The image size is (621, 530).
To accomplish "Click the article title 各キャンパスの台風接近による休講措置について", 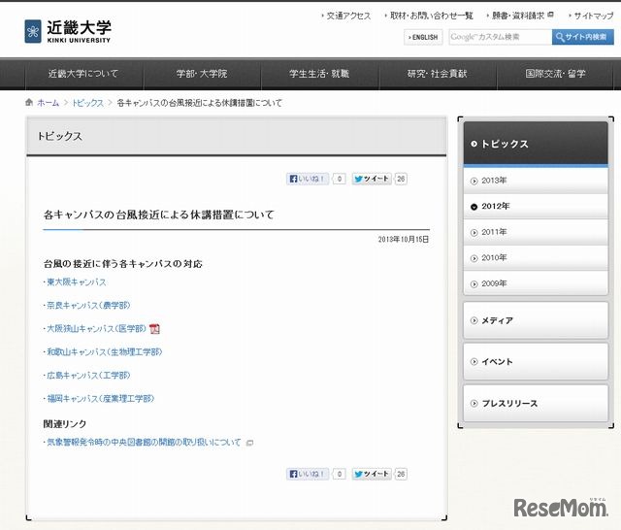I will pos(159,215).
